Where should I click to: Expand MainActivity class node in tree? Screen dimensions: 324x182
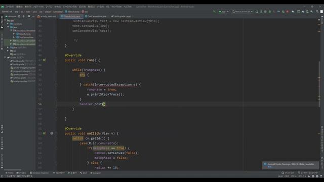click(14, 34)
